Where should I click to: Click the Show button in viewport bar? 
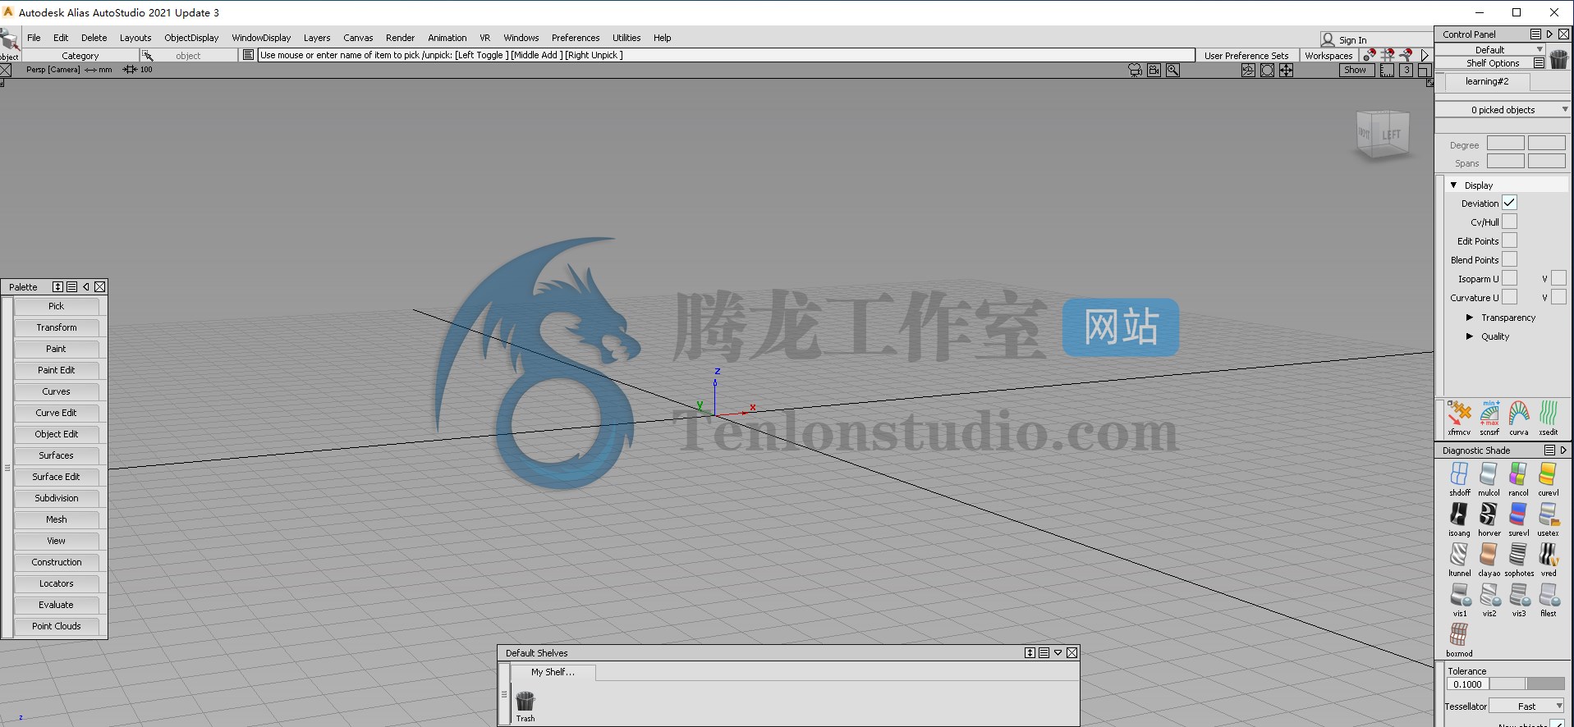point(1356,71)
